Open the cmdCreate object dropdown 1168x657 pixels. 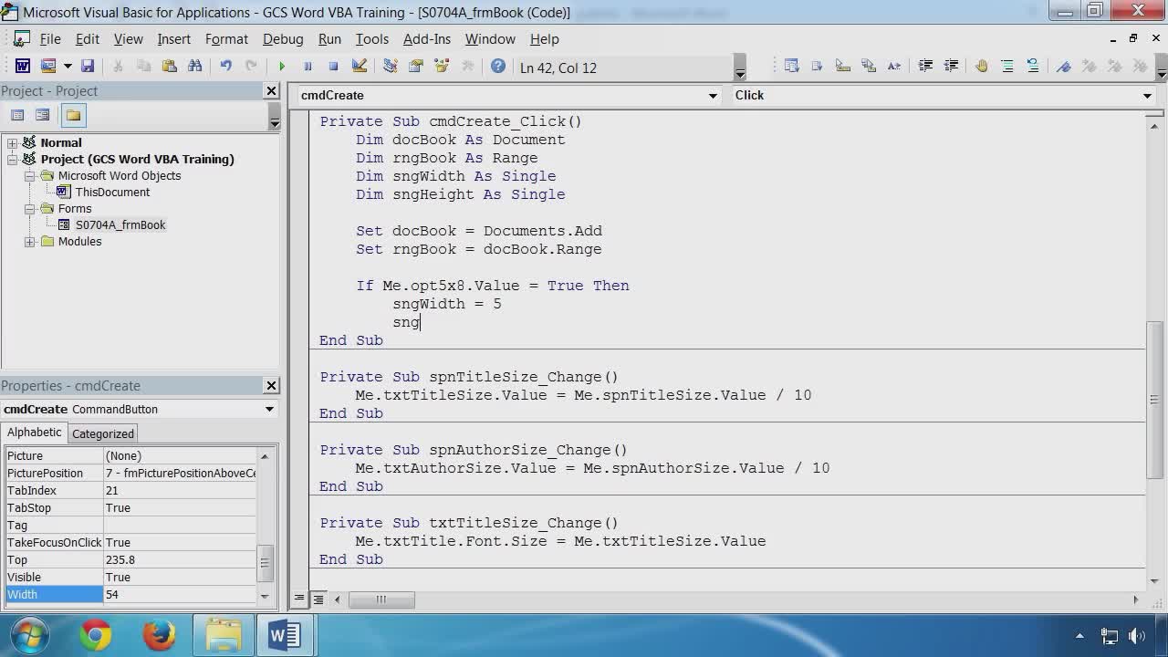(x=713, y=96)
